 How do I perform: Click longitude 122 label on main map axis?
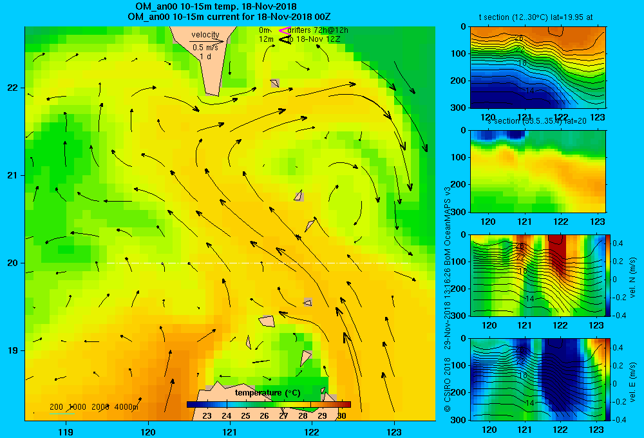pyautogui.click(x=312, y=432)
